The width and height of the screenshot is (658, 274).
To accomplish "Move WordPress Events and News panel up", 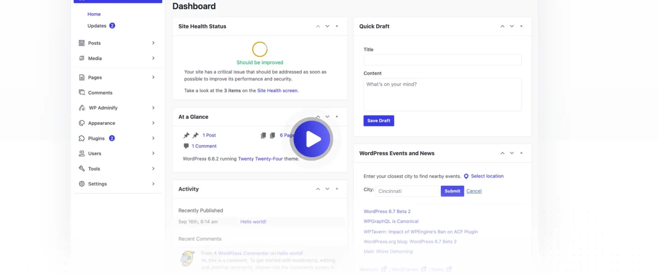I will (502, 153).
